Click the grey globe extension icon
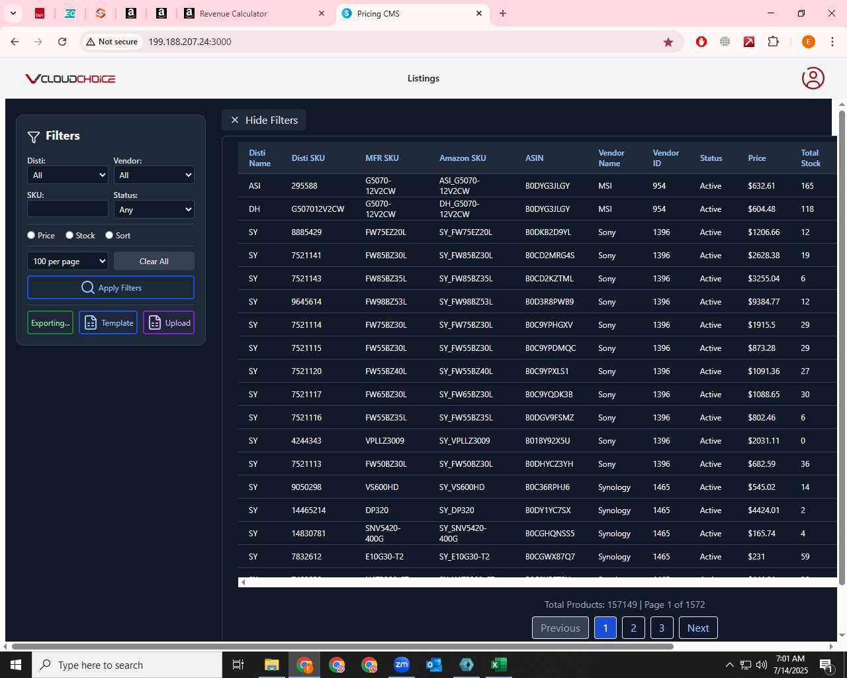The image size is (847, 678). 725,42
